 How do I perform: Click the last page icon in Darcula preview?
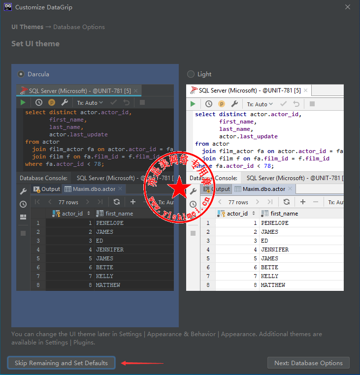[100, 202]
